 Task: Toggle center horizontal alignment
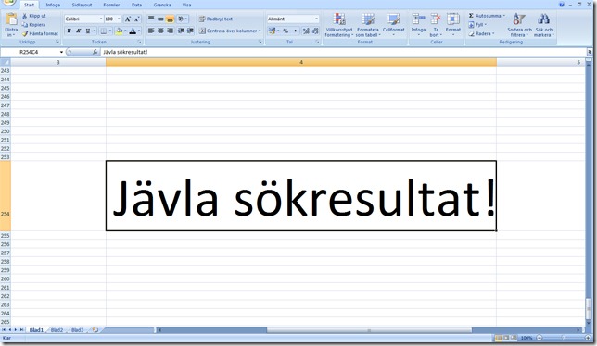click(160, 31)
